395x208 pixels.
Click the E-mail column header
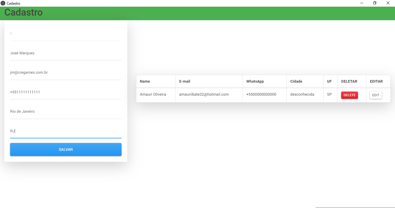click(x=209, y=81)
